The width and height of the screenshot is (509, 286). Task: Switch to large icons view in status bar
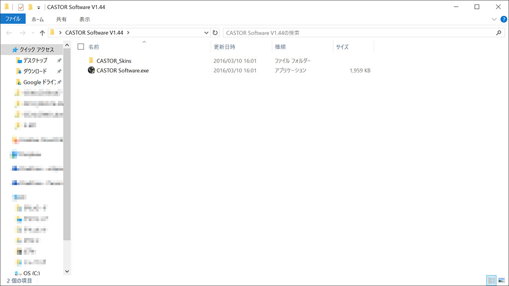tap(502, 281)
